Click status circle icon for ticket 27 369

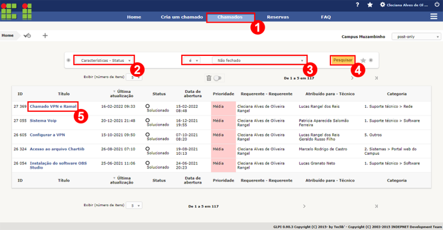tap(147, 106)
